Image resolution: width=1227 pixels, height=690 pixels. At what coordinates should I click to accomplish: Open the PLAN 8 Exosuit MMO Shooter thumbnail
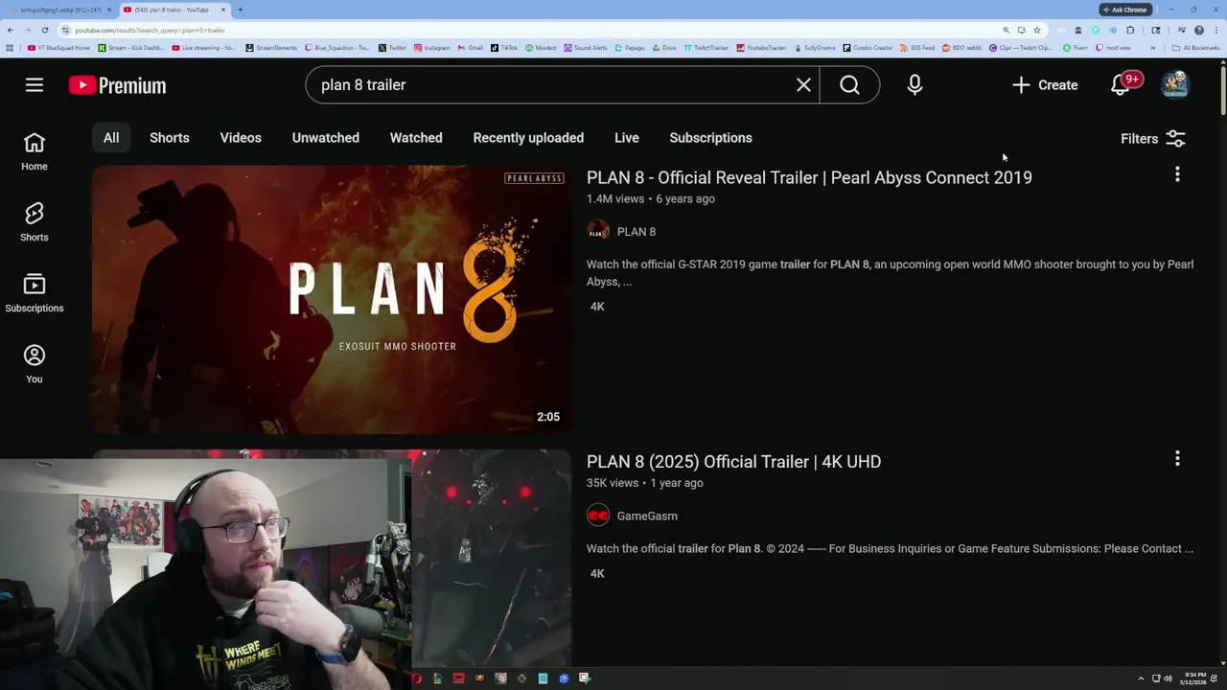click(332, 300)
